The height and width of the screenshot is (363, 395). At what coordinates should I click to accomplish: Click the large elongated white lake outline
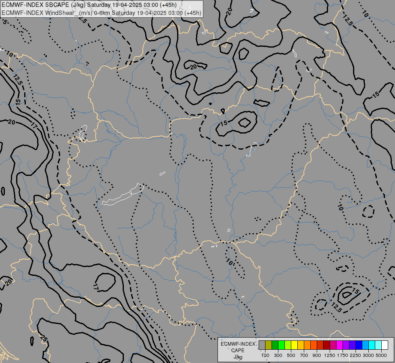pos(123,195)
